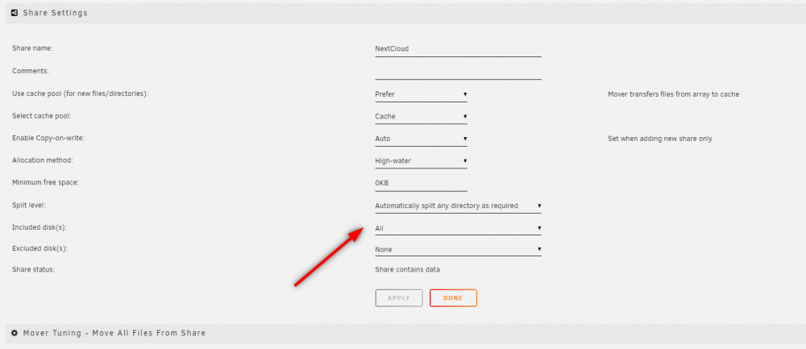Image resolution: width=806 pixels, height=349 pixels.
Task: Click the Allocation method label
Action: [43, 160]
